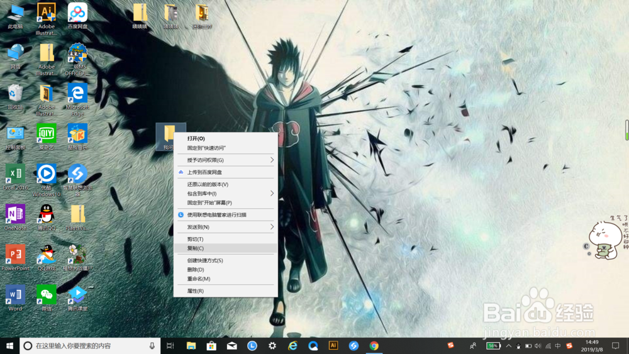Viewport: 629px width, 354px height.
Task: Select the PowerPoint desktop shortcut
Action: pos(15,258)
